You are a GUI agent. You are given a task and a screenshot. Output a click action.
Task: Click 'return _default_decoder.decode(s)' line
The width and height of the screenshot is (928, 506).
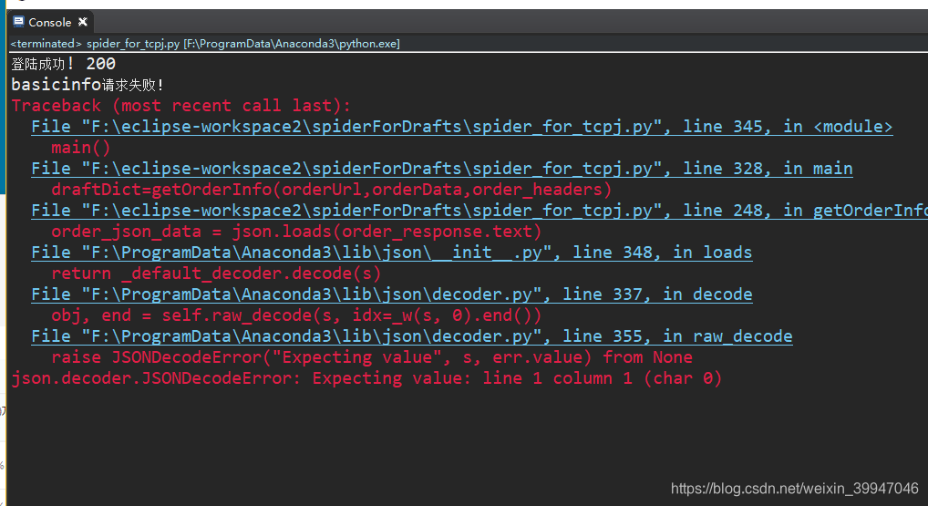tap(217, 274)
